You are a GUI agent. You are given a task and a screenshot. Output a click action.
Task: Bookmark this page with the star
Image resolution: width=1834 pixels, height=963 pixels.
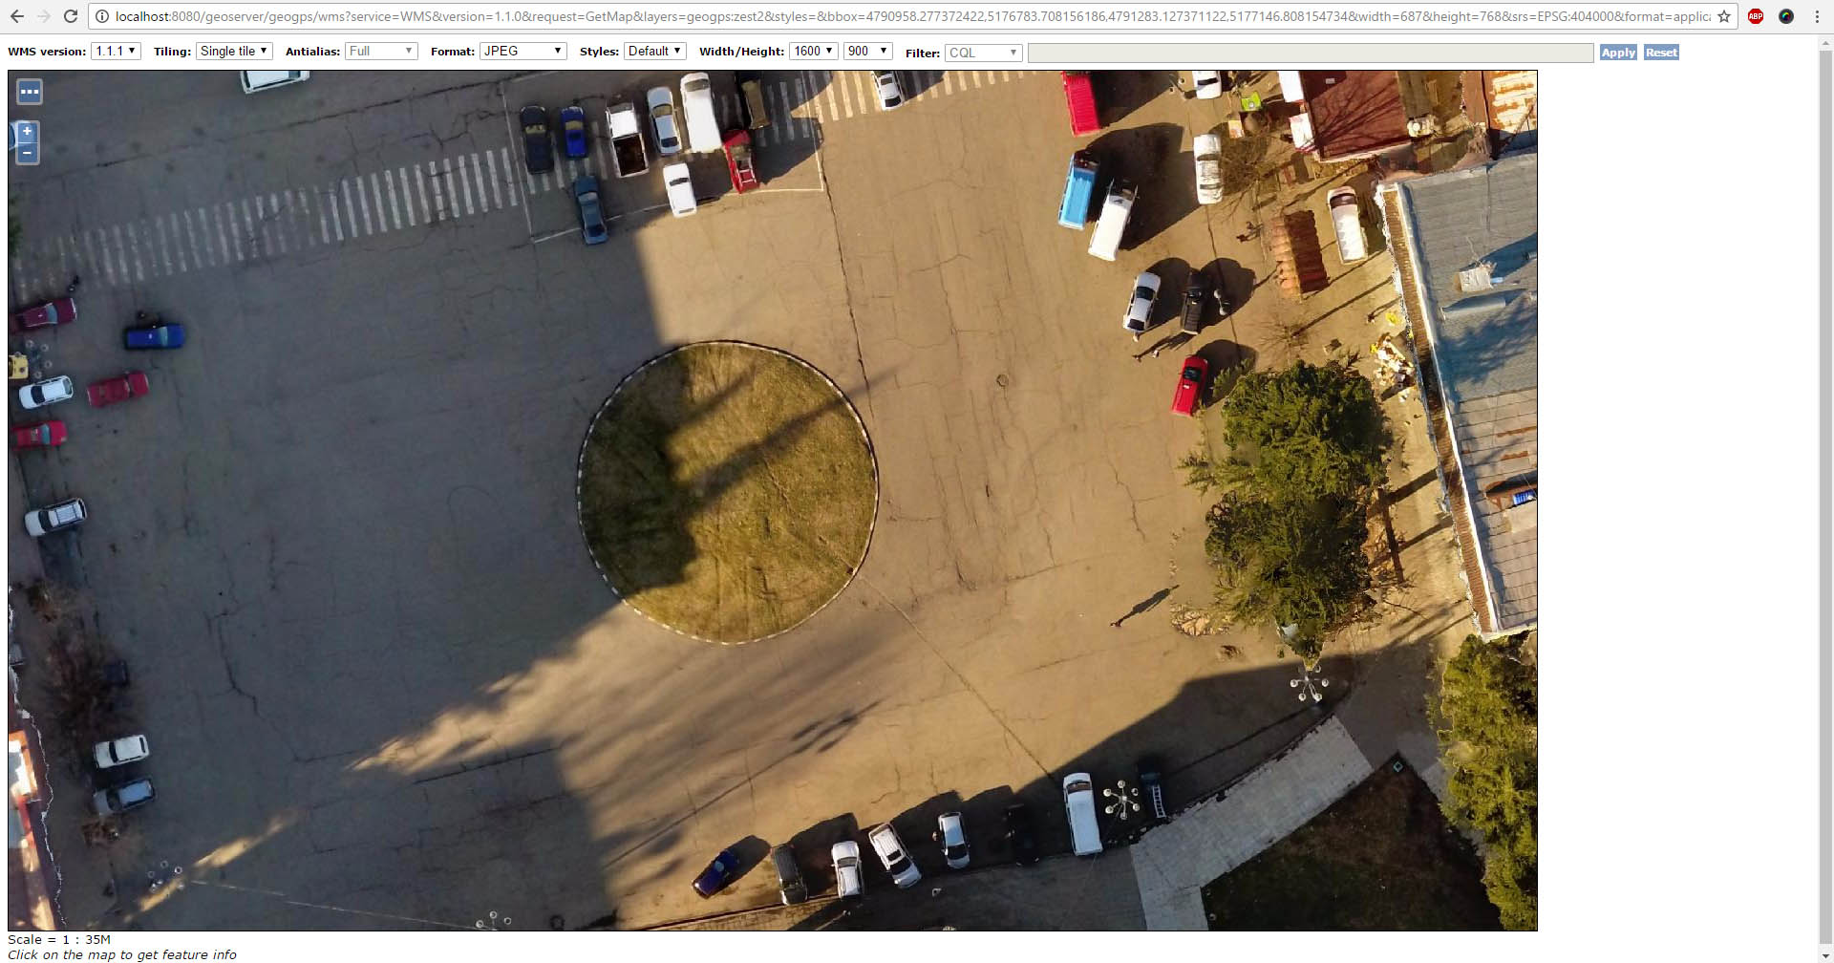point(1723,16)
